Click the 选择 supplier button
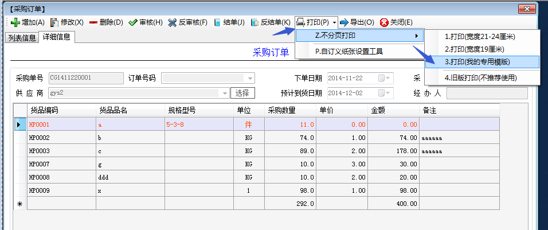The width and height of the screenshot is (548, 230). tap(242, 93)
